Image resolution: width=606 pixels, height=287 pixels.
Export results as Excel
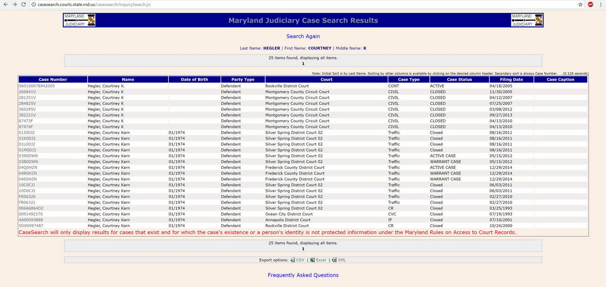coord(318,260)
